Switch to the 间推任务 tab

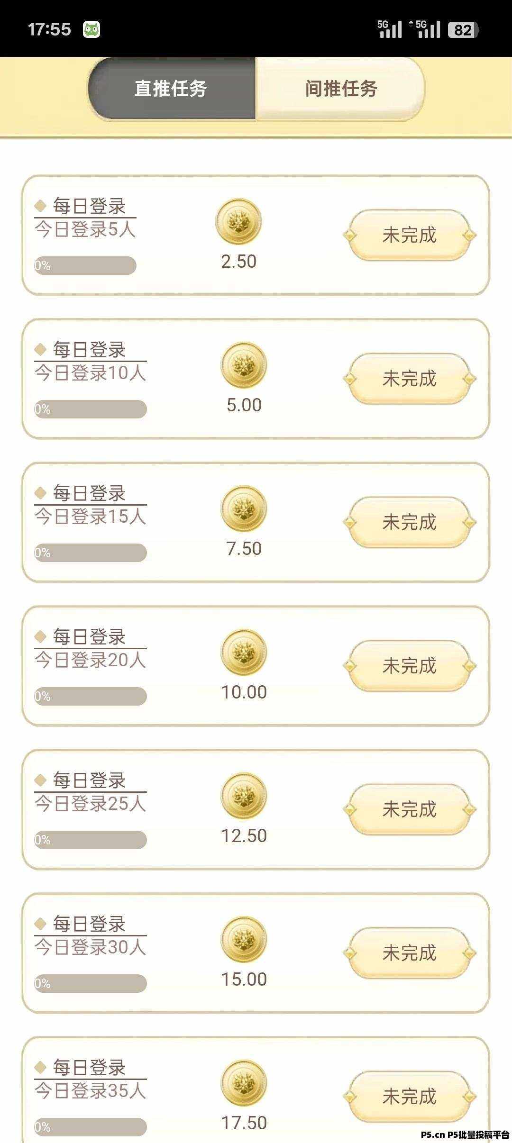pyautogui.click(x=340, y=89)
